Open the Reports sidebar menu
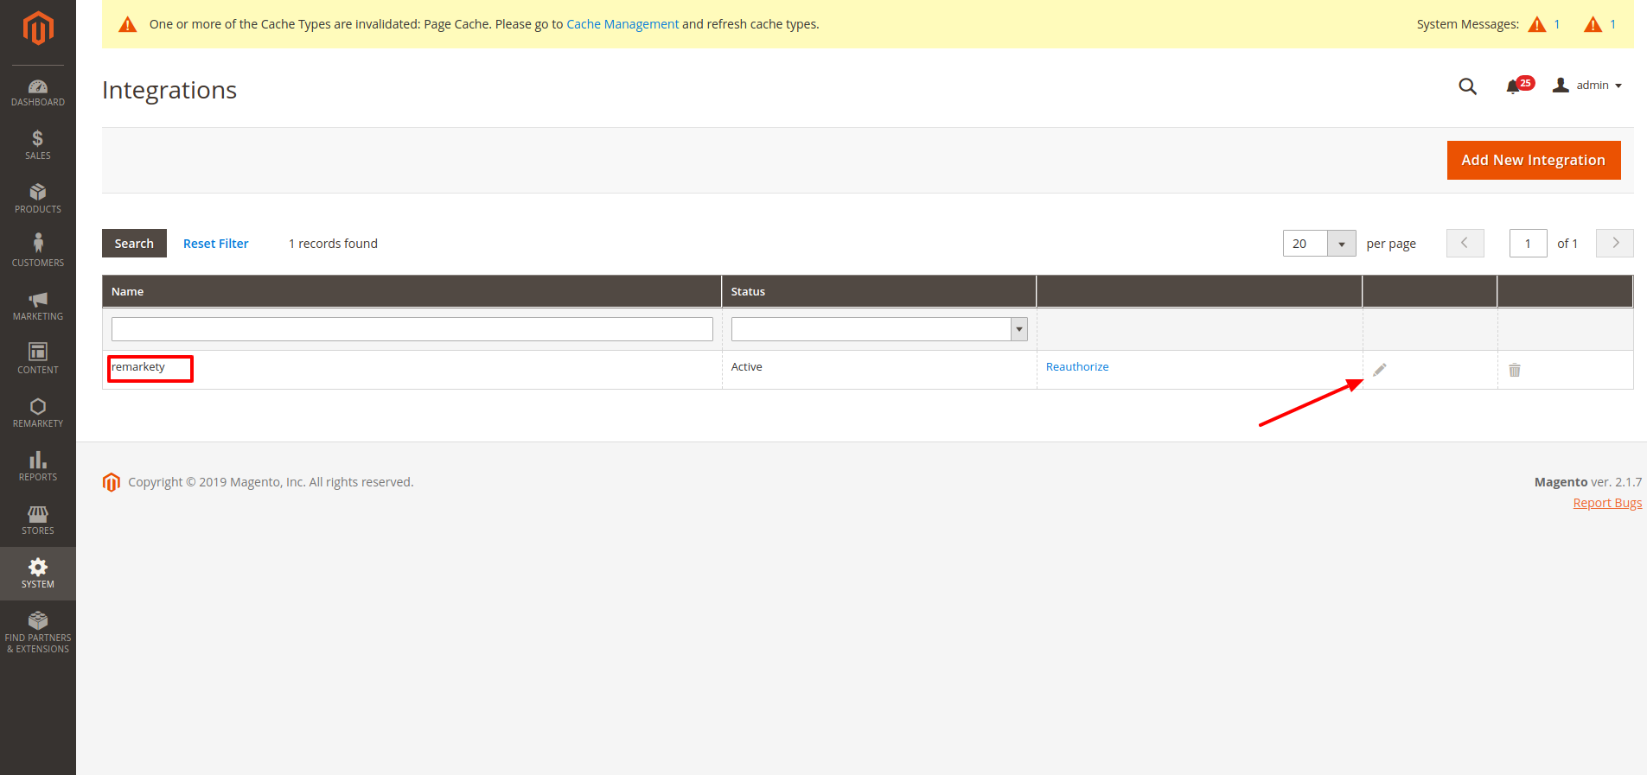 coord(38,466)
